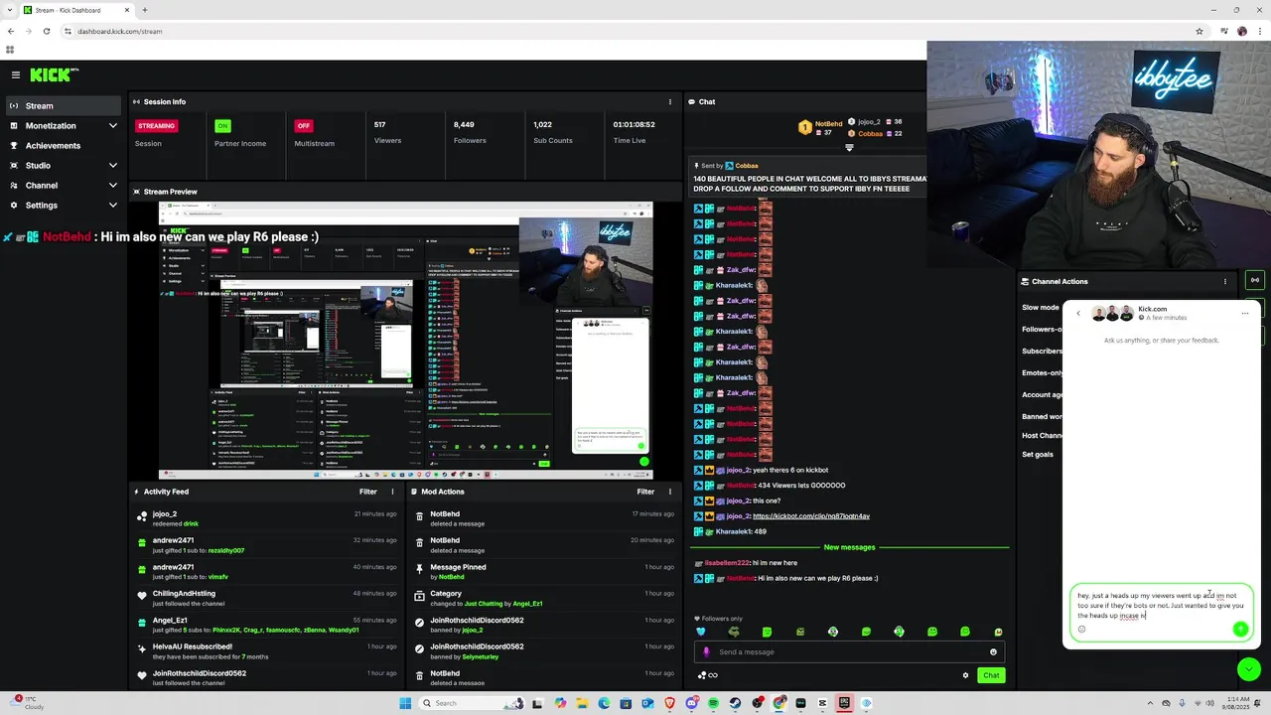Select the OFF Multistream status badge

304,126
